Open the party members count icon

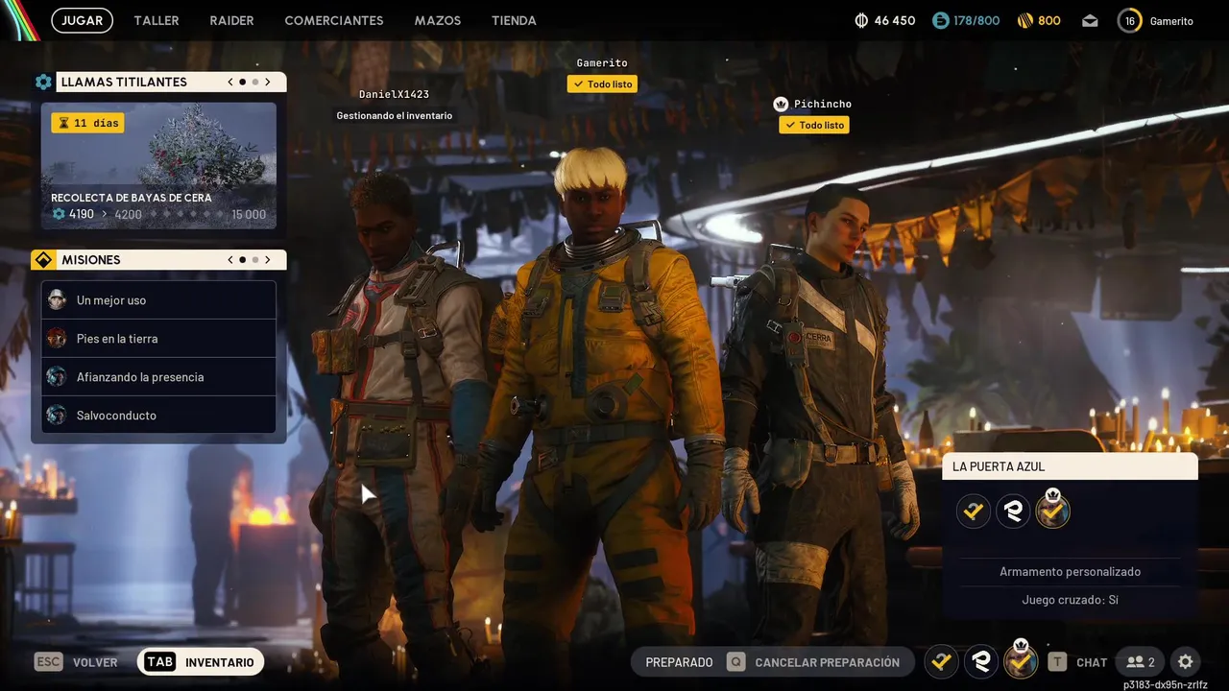point(1141,662)
